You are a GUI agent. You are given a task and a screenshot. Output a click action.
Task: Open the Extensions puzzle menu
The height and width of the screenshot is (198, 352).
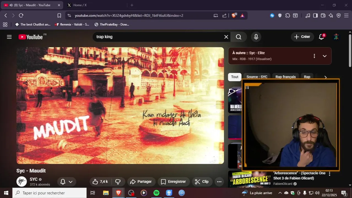288,16
